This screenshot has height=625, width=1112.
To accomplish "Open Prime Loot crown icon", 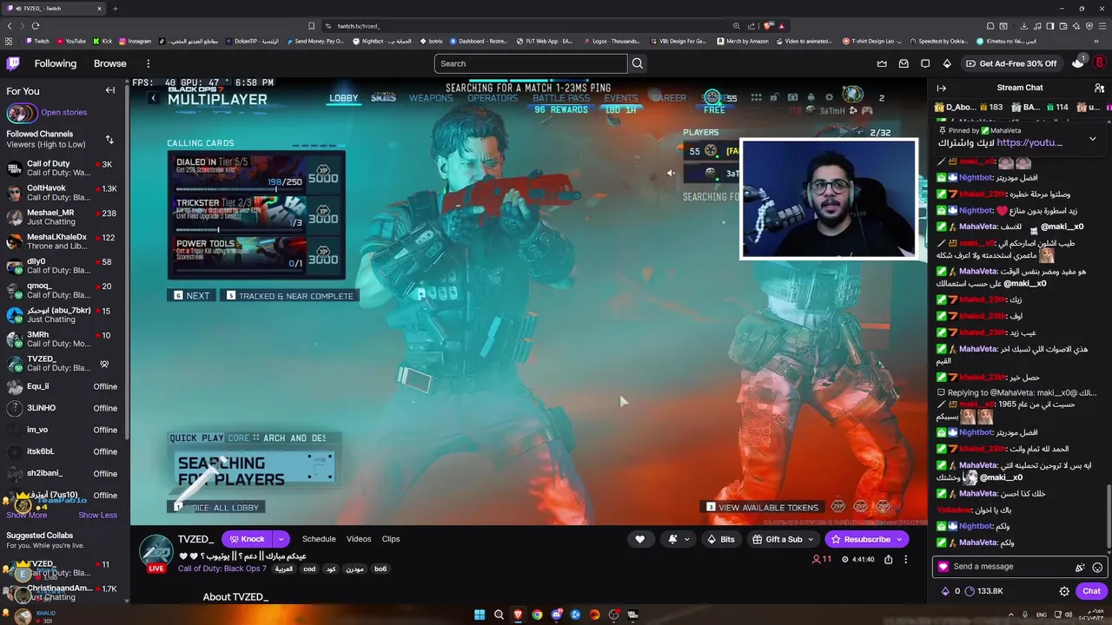I will [882, 63].
